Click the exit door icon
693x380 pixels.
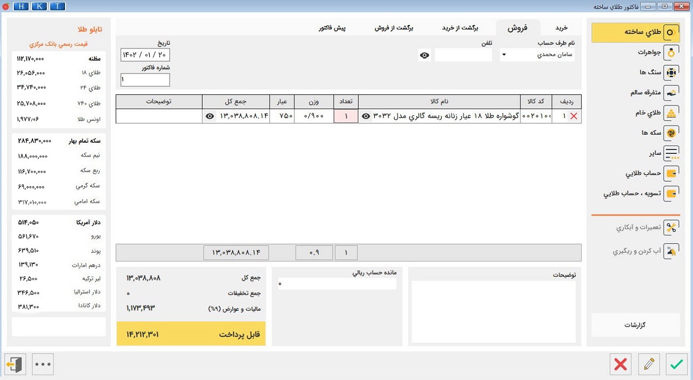15,365
